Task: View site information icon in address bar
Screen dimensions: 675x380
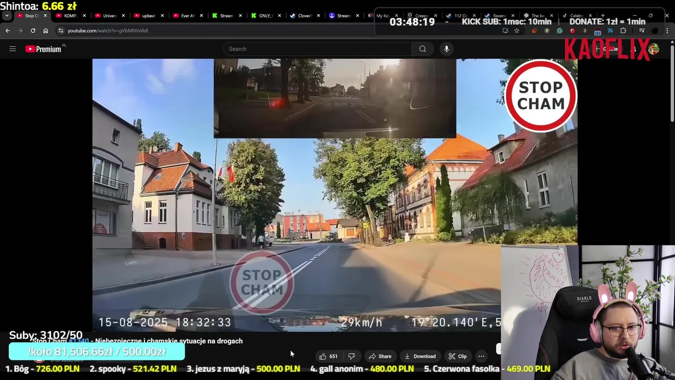Action: click(x=60, y=31)
